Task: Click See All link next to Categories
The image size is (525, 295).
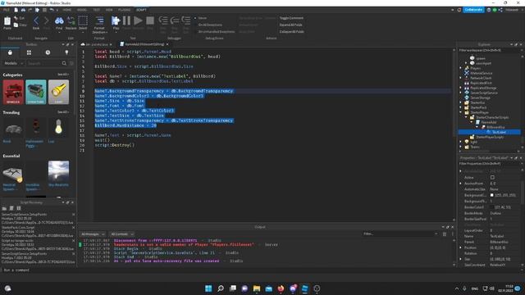Action: pos(62,75)
